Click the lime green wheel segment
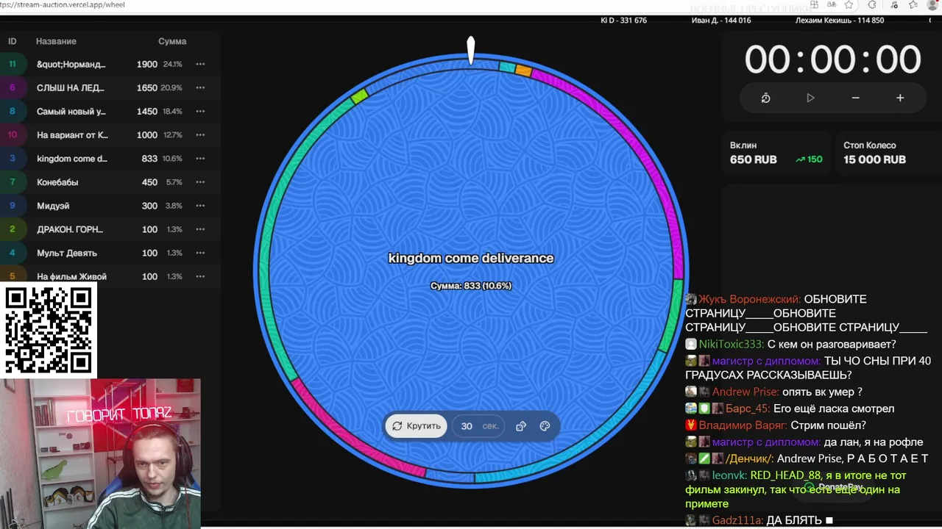942x529 pixels. click(x=359, y=96)
